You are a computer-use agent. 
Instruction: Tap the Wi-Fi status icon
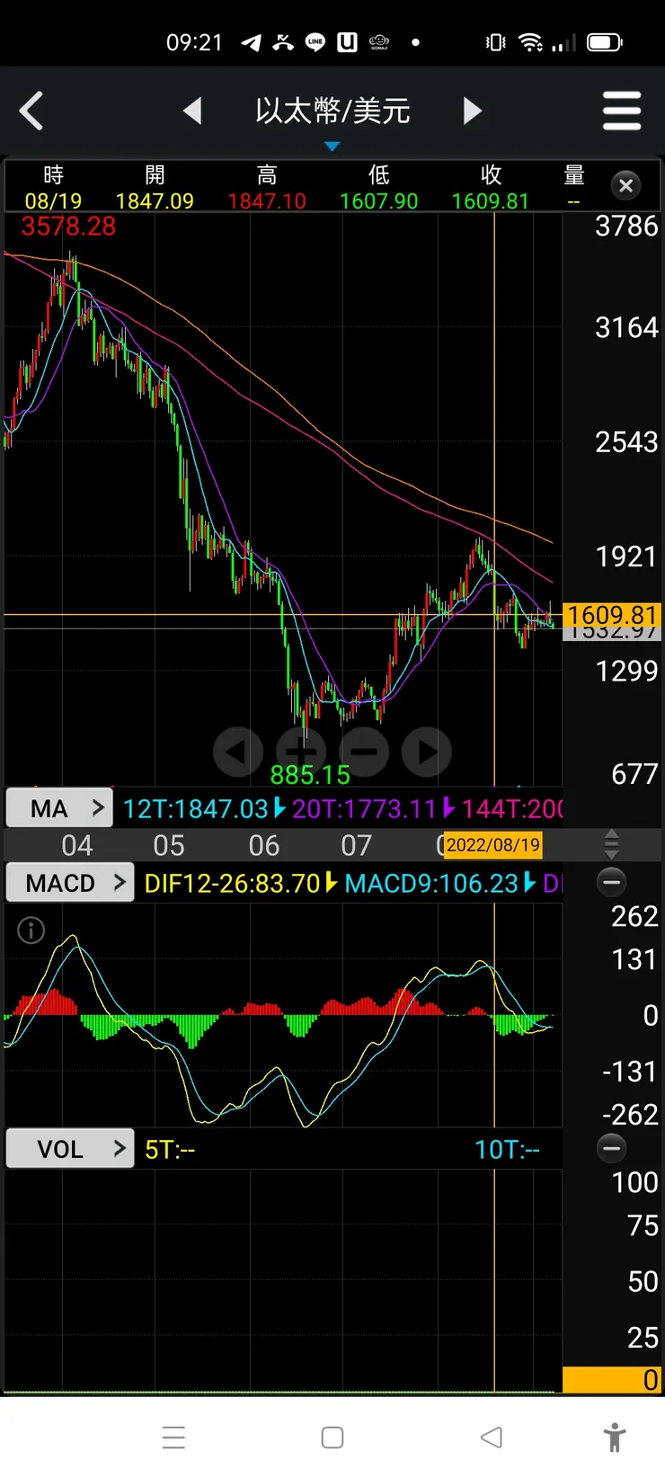point(531,42)
